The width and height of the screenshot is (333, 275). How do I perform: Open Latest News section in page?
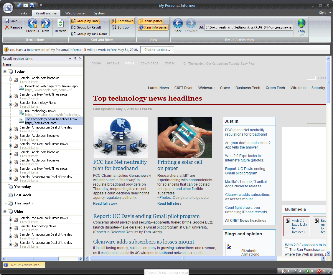(x=159, y=88)
